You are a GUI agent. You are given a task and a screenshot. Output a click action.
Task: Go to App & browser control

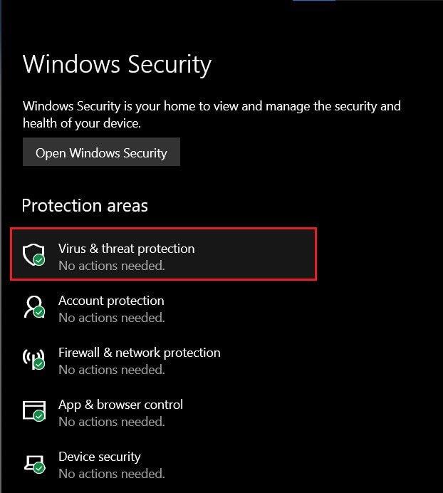[120, 405]
